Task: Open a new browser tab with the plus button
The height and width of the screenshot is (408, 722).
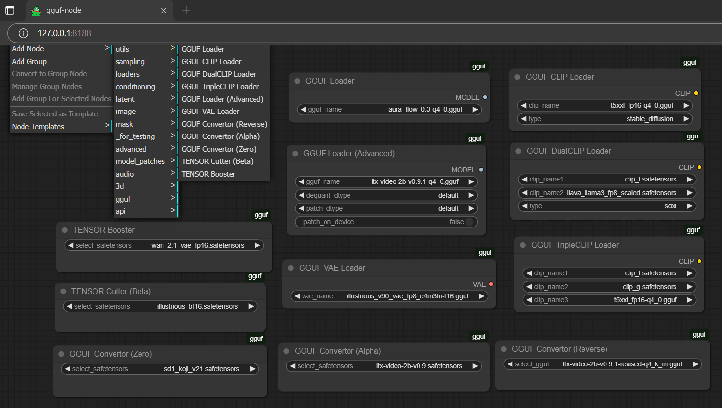Action: pyautogui.click(x=186, y=10)
